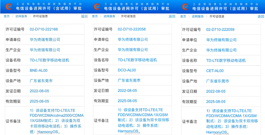Click TD-LTE数字移动电话机 on the CET-AL00 page
265x135 pixels.
coord(226,60)
